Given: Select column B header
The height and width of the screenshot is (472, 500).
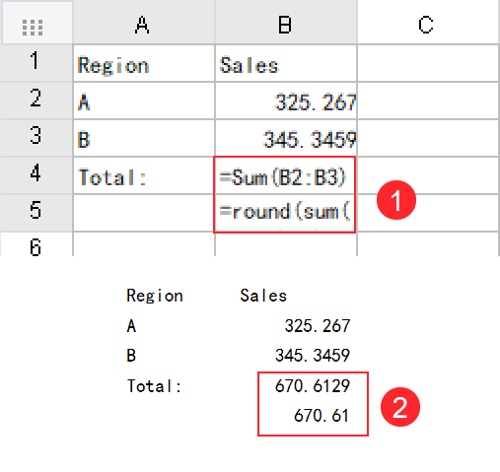Looking at the screenshot, I should [x=286, y=23].
